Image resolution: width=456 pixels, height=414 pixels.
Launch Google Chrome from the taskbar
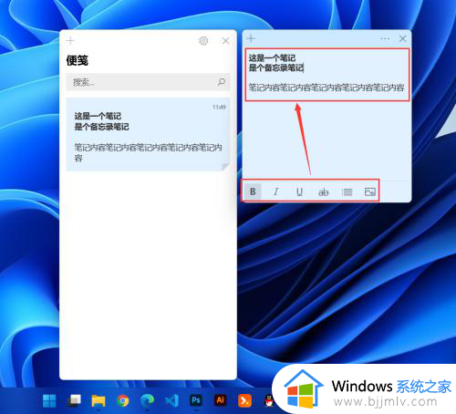[123, 400]
